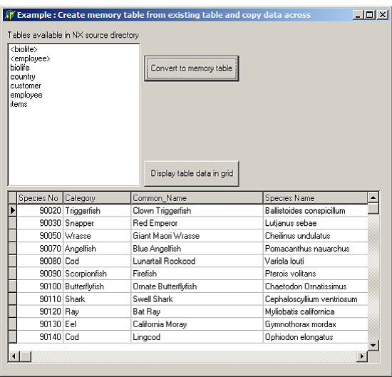Click the application icon in title bar
The width and height of the screenshot is (392, 377).
[10, 15]
